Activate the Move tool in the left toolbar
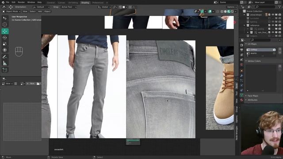Screen dimensions: 283x159 (x=5, y=31)
